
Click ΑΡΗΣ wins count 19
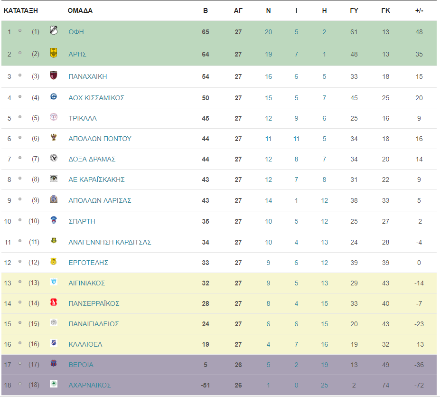(268, 54)
